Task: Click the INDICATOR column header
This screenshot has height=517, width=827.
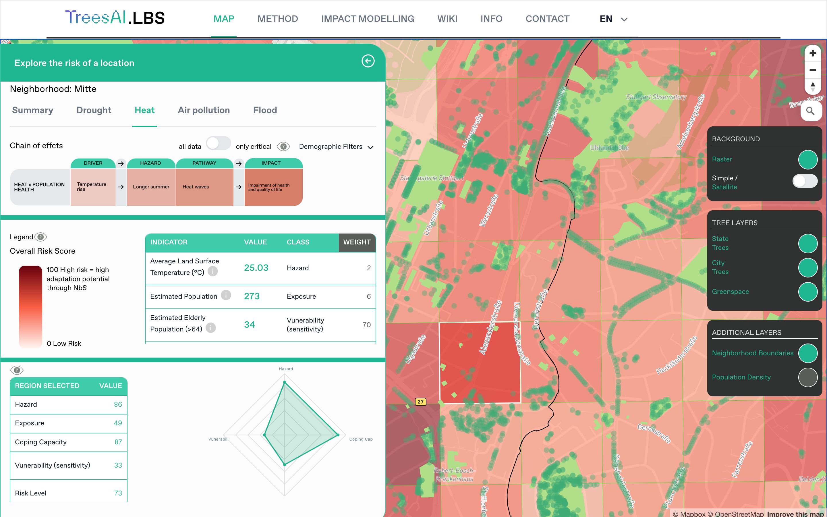Action: [x=169, y=242]
